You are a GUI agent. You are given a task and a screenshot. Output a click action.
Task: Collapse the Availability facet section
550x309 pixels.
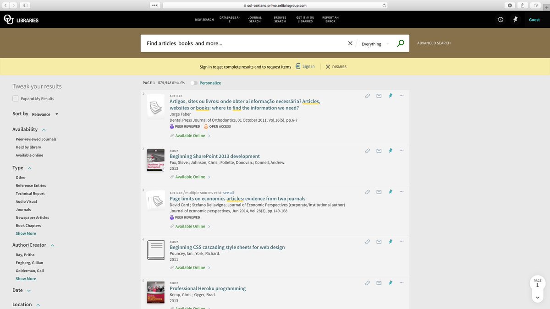[44, 130]
